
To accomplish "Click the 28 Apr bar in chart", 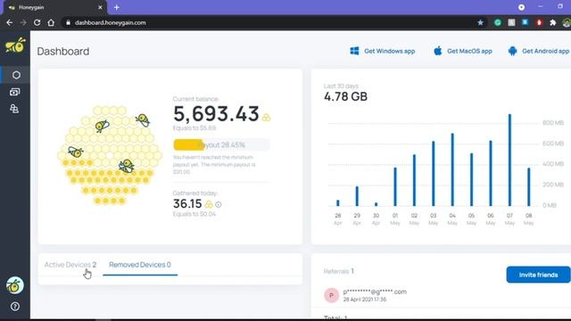I will [338, 203].
